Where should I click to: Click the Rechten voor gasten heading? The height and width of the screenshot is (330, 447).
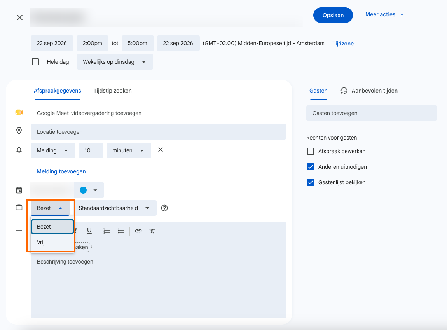tap(332, 138)
